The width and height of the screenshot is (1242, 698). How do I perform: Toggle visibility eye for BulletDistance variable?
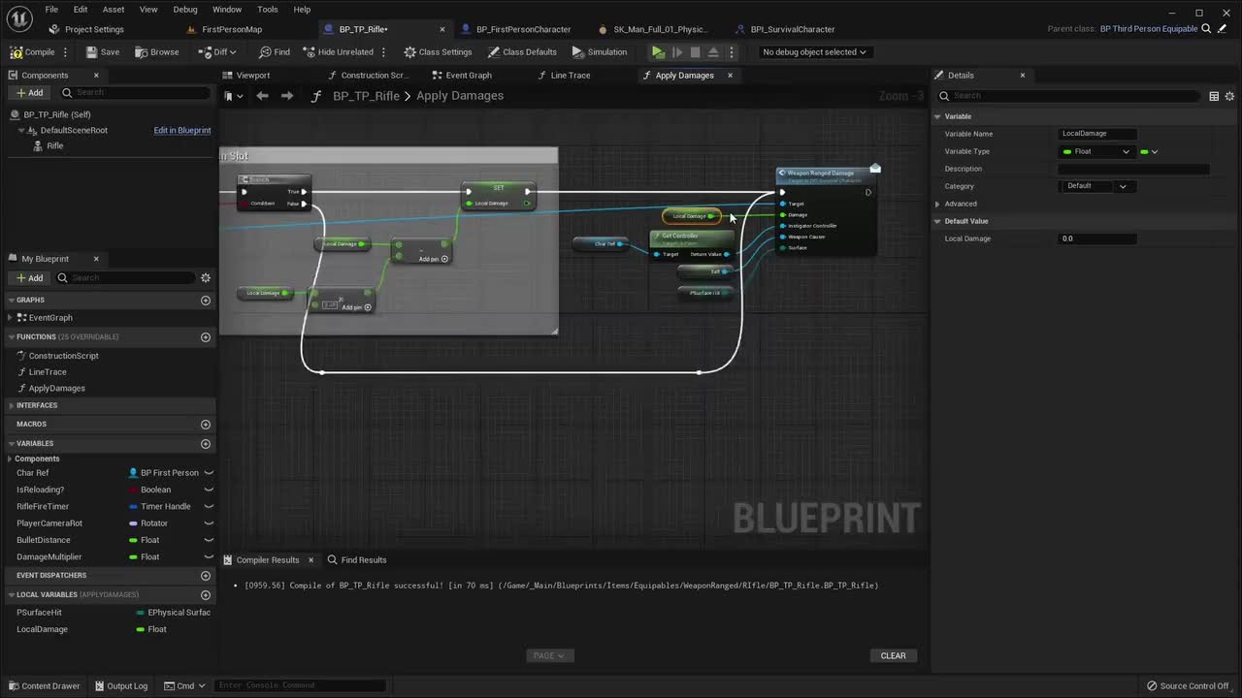coord(209,540)
